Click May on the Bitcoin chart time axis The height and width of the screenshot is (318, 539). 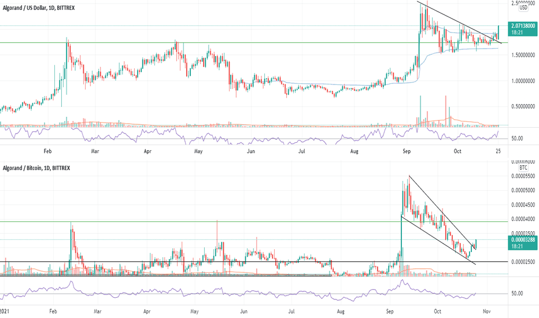pyautogui.click(x=194, y=312)
